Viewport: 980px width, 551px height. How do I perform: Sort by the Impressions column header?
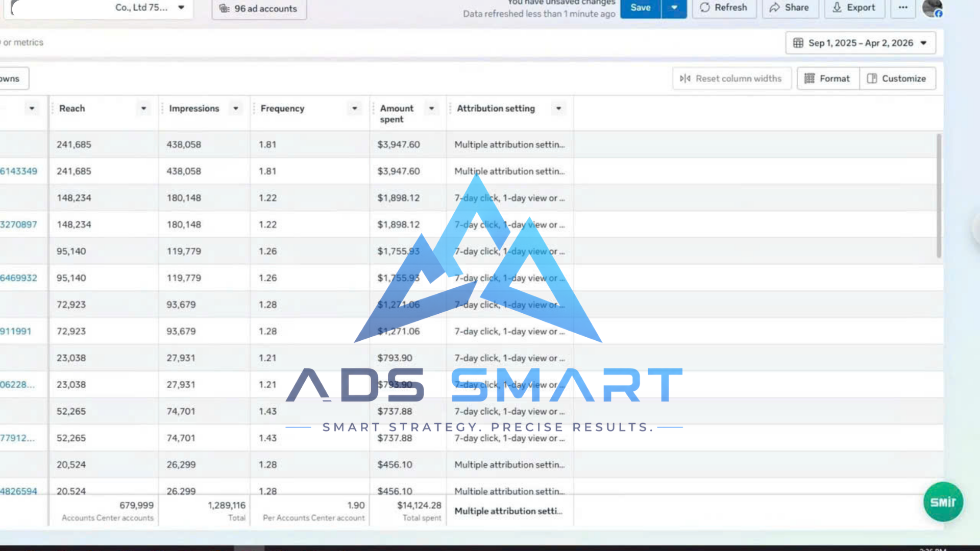(194, 108)
